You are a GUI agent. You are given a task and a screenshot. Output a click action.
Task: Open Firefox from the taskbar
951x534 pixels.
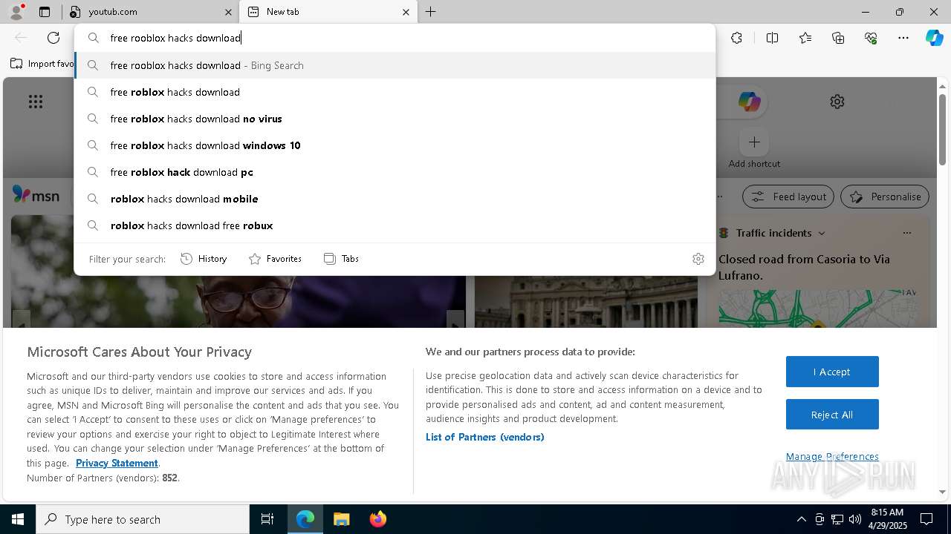point(377,519)
